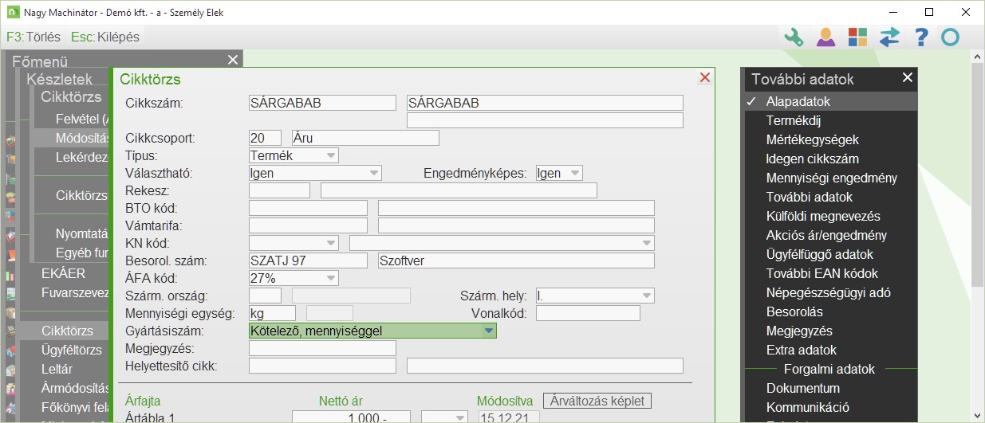Close the További adatok panel with X
Image resolution: width=985 pixels, height=423 pixels.
coord(908,77)
